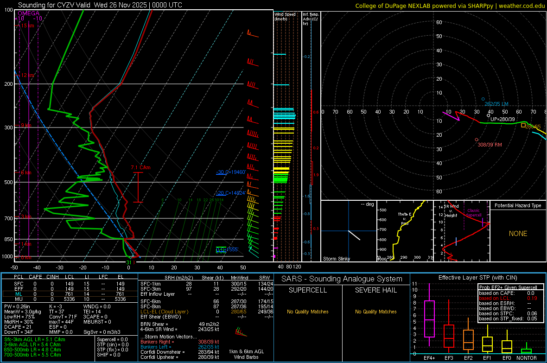The image size is (547, 363).
Task: Click the Bunkers right-mover circle on hodograph
Action: (477, 140)
